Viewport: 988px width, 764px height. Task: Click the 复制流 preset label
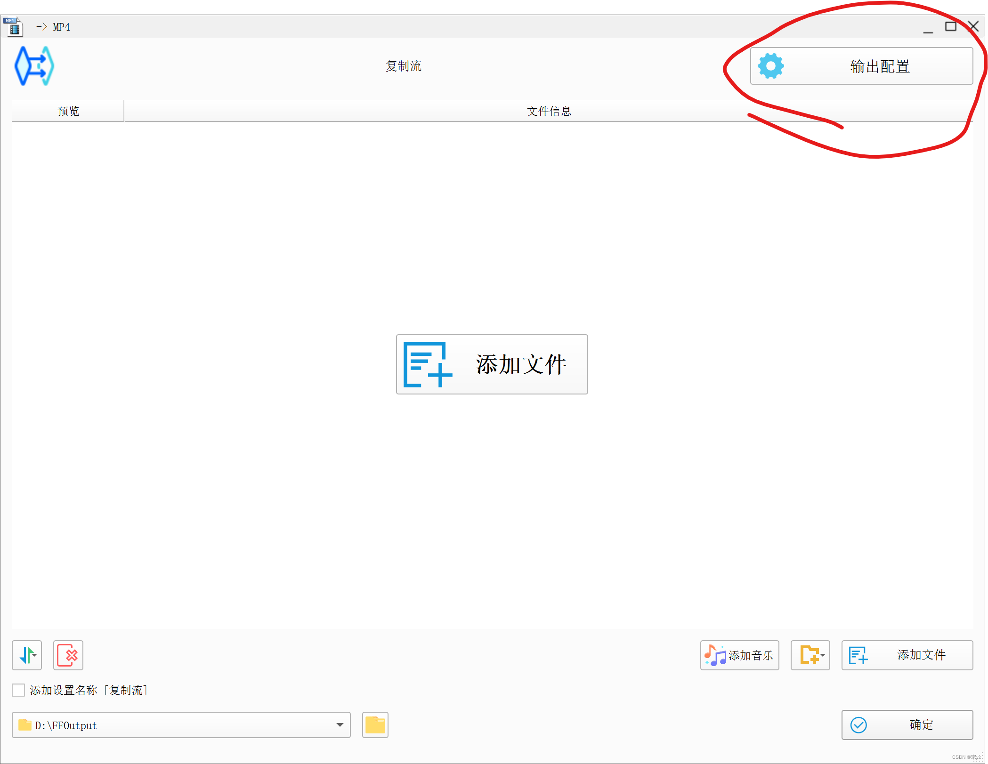pos(403,66)
